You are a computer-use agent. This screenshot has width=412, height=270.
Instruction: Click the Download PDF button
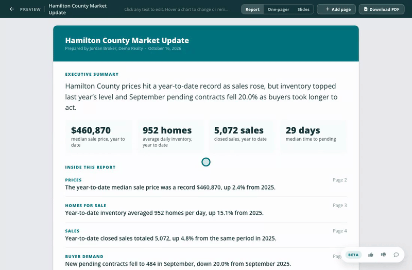[382, 9]
